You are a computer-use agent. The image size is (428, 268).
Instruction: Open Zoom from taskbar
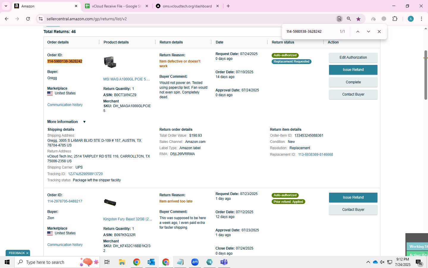point(195,262)
